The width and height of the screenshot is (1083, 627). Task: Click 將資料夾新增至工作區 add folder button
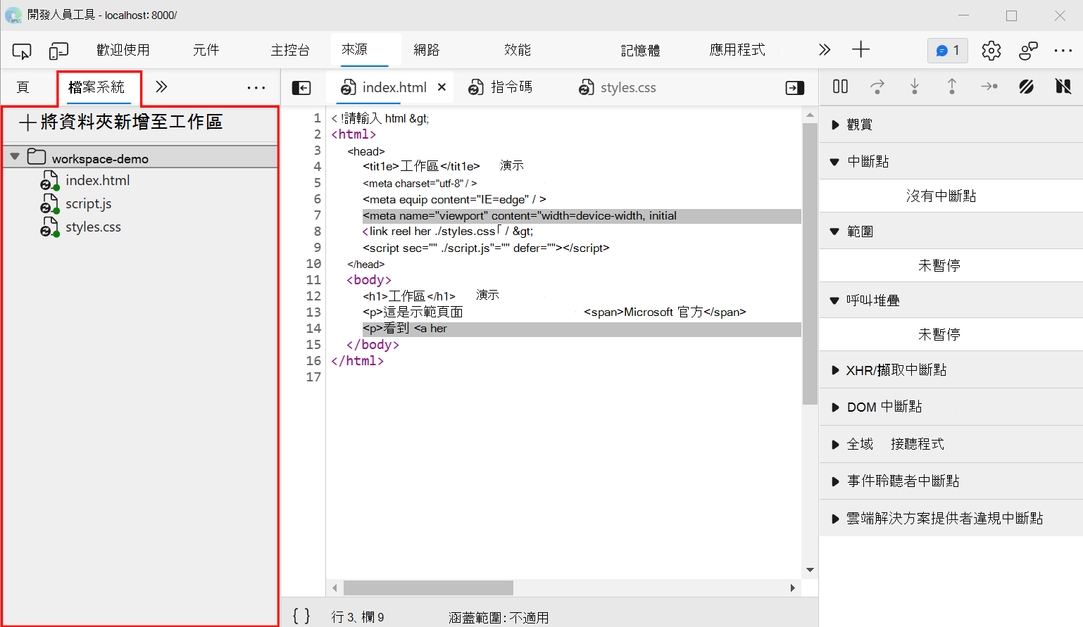(121, 122)
